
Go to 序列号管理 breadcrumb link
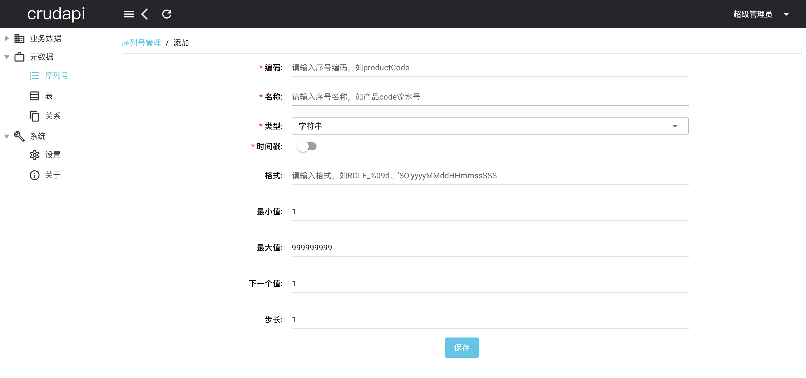click(x=141, y=43)
